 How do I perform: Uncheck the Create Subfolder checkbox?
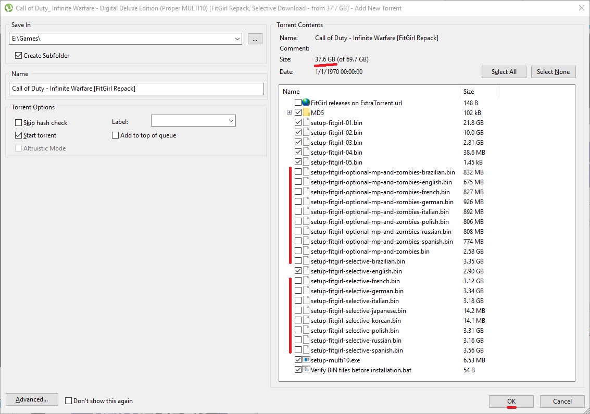18,55
